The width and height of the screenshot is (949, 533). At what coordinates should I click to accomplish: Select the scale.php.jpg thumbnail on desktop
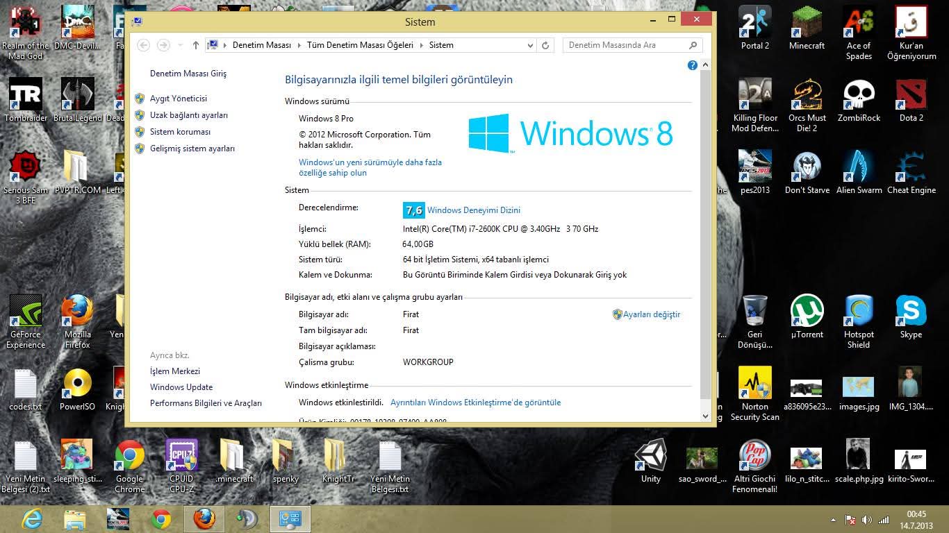coord(859,462)
